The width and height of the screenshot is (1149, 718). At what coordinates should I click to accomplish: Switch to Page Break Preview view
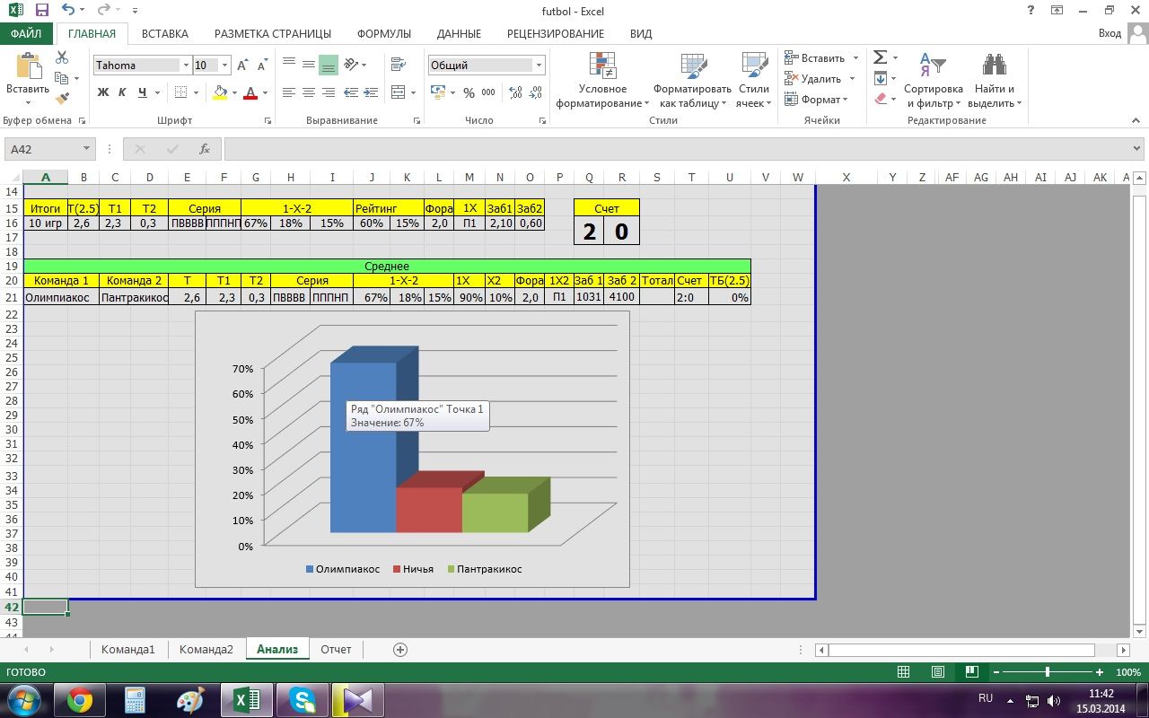pyautogui.click(x=971, y=672)
